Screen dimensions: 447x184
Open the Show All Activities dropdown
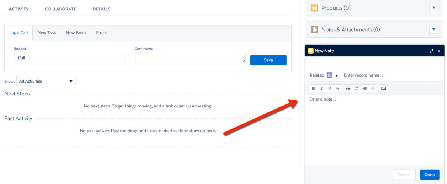(x=46, y=82)
